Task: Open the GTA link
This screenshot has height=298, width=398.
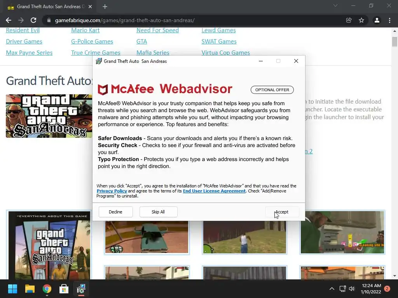Action: 141,41
